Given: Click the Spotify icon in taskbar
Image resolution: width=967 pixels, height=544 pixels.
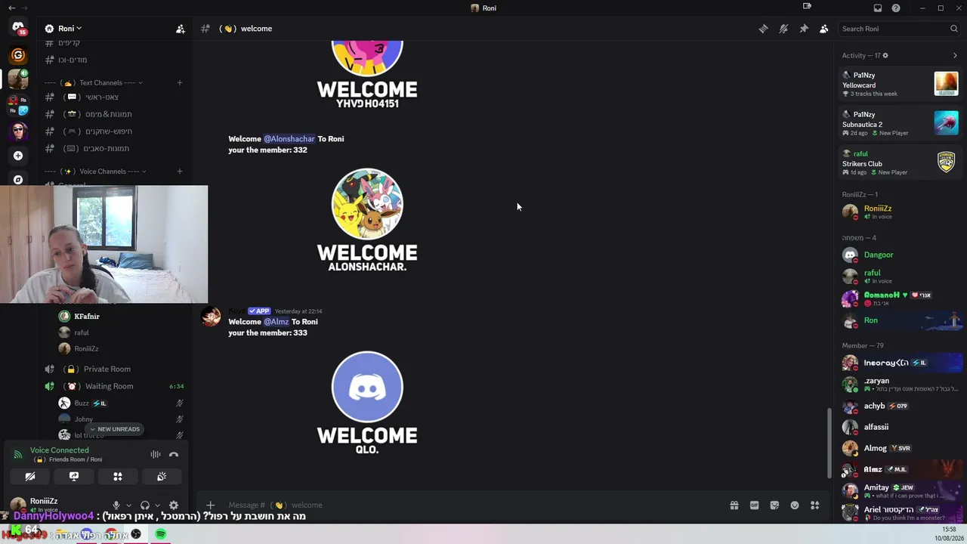Looking at the screenshot, I should point(161,534).
